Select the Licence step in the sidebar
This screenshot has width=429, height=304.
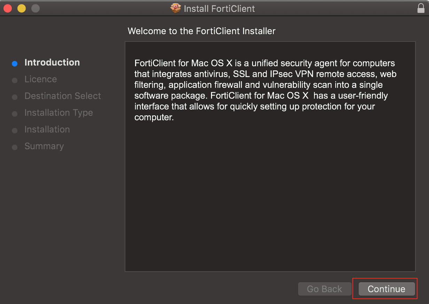coord(40,79)
